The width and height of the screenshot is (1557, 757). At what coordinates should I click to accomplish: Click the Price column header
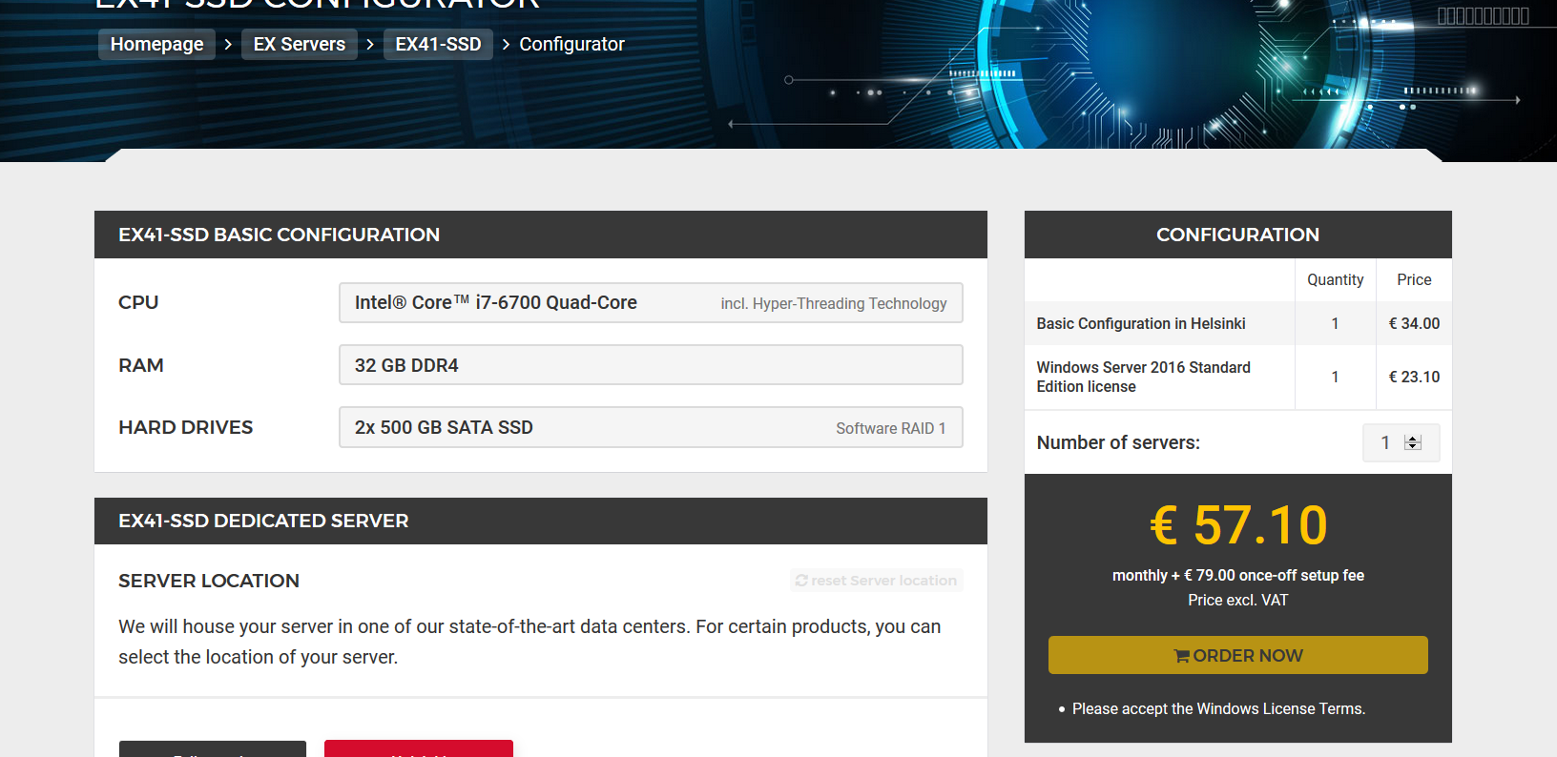point(1414,279)
